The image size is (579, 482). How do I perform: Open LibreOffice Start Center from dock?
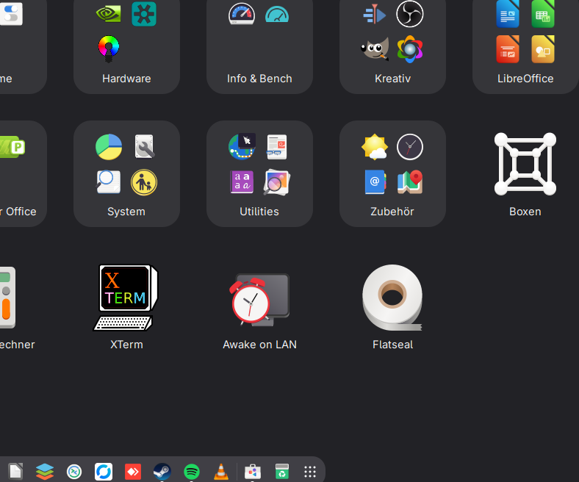tap(15, 472)
